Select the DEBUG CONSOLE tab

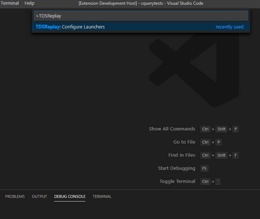point(70,196)
